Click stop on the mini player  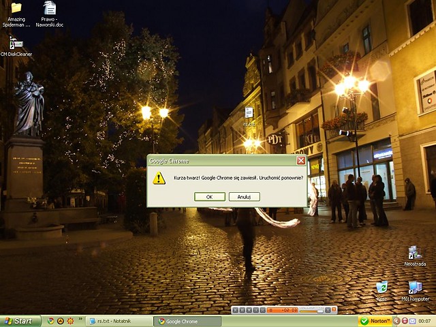(249, 310)
